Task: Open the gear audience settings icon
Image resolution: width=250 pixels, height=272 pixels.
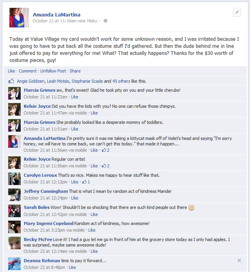Action: 105,21
